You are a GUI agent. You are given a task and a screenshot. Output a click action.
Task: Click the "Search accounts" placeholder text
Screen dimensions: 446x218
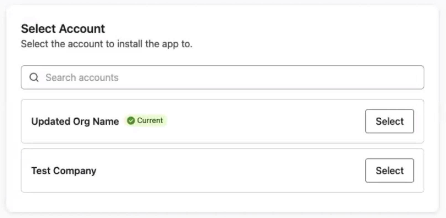tap(82, 77)
